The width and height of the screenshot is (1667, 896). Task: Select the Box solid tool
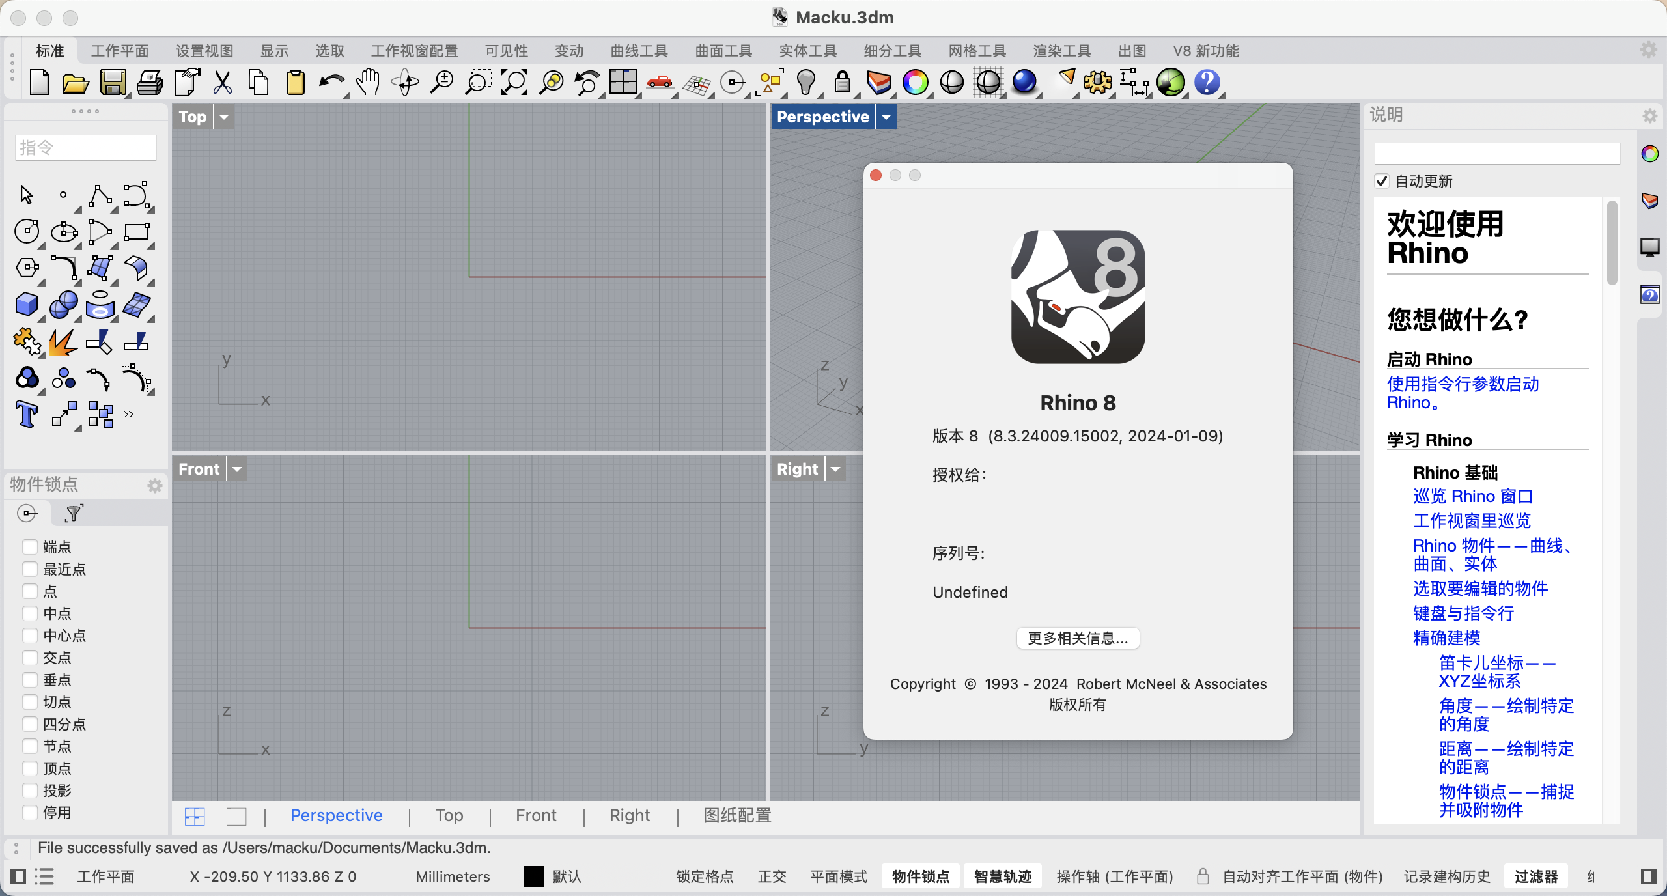27,304
